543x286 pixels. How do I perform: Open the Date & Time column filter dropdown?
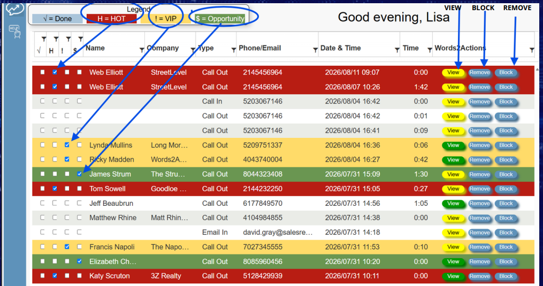click(397, 50)
